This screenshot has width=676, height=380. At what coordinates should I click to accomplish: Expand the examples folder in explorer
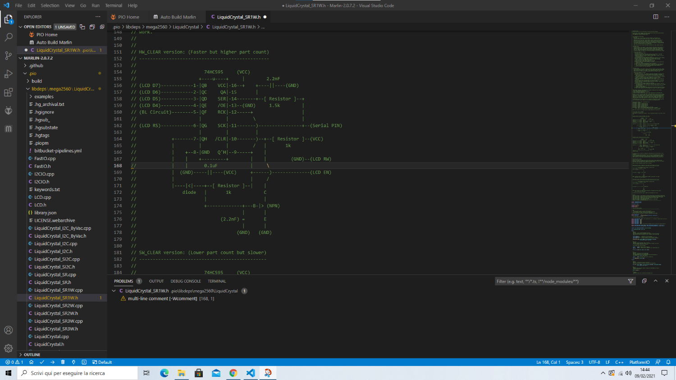coord(44,96)
